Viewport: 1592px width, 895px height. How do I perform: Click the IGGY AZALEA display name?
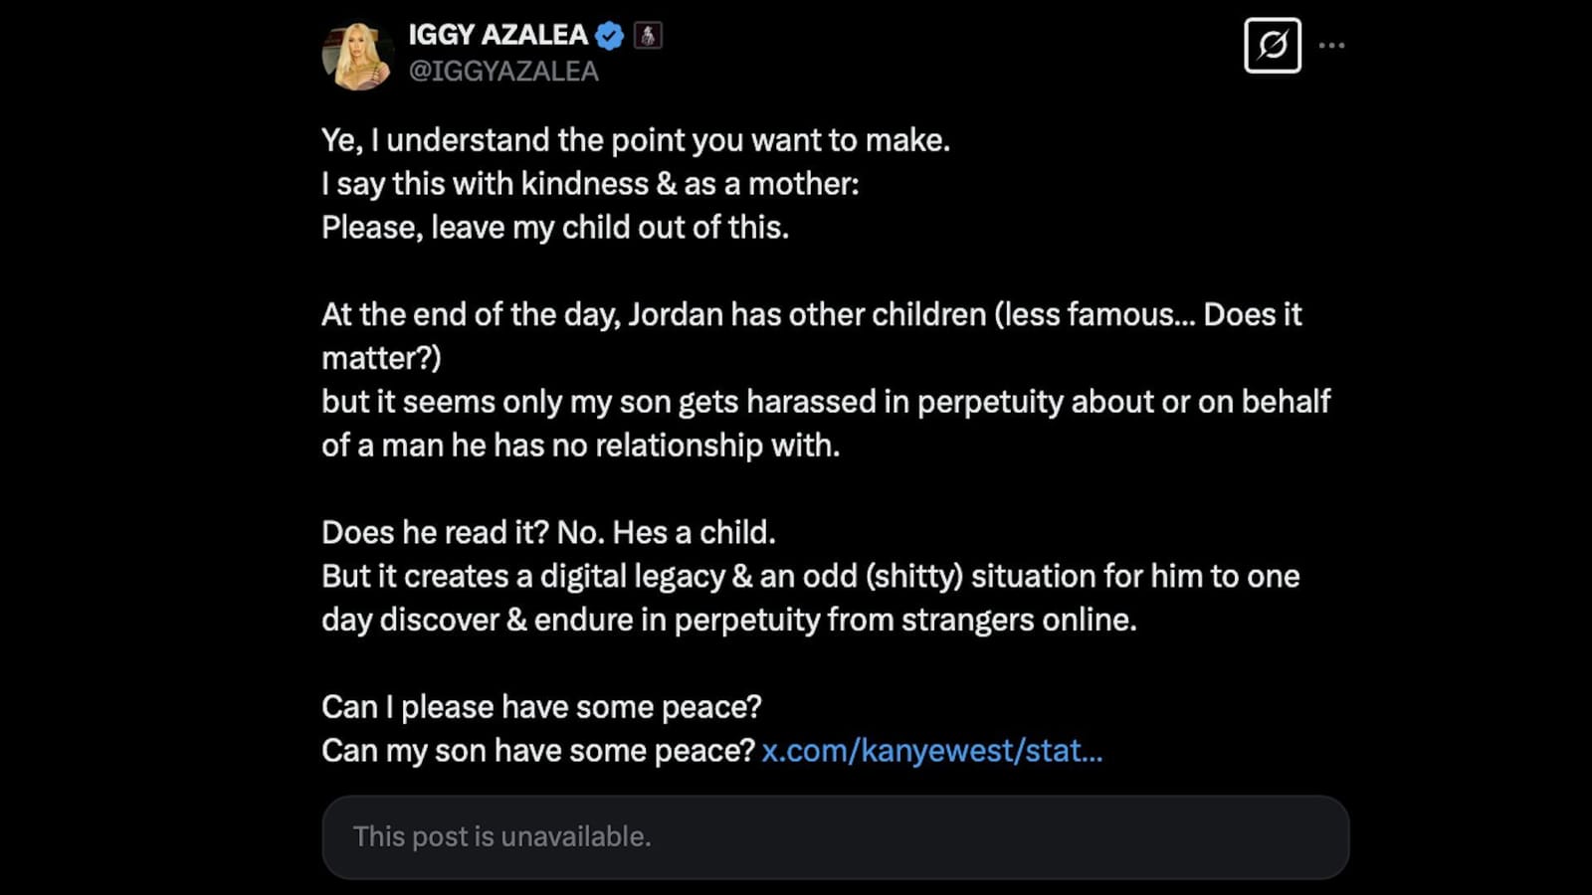point(497,35)
